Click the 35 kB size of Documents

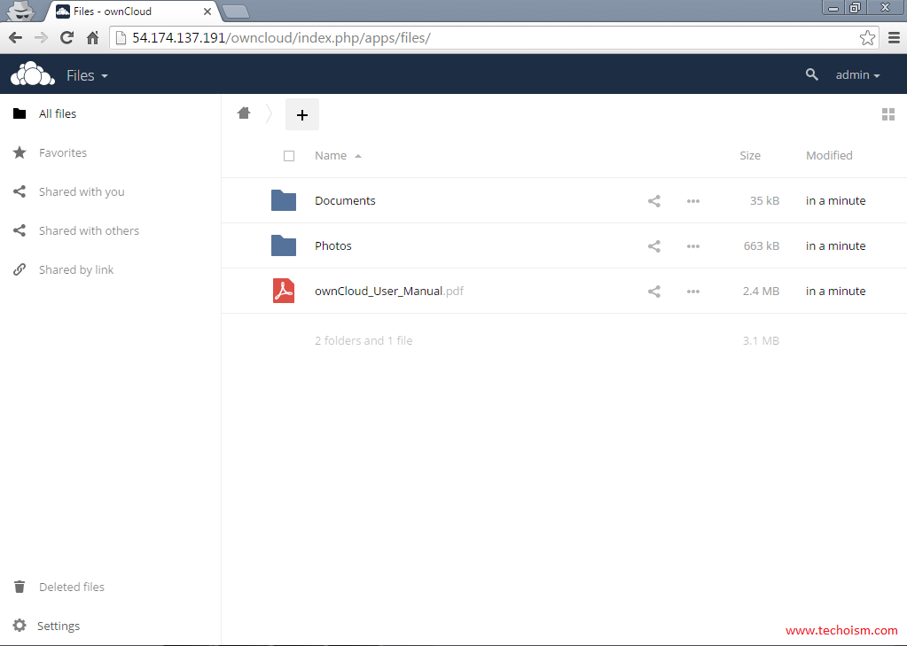coord(764,200)
